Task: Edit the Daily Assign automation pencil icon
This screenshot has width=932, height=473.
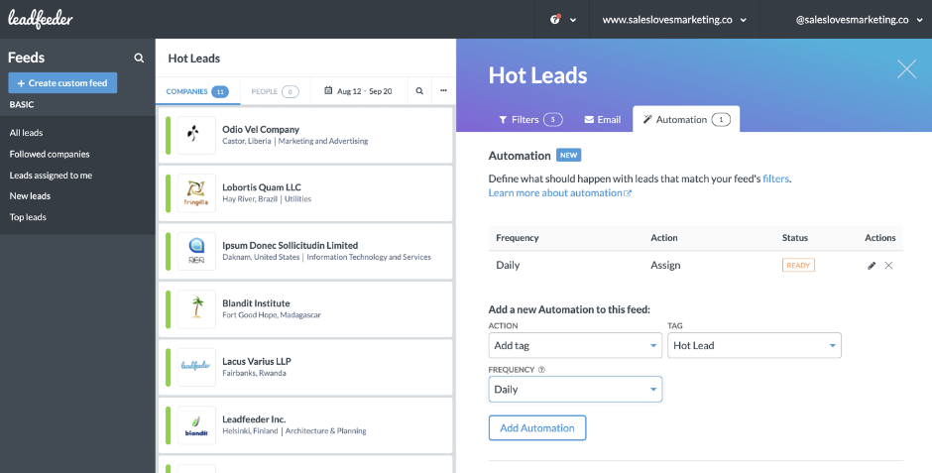Action: pyautogui.click(x=872, y=266)
